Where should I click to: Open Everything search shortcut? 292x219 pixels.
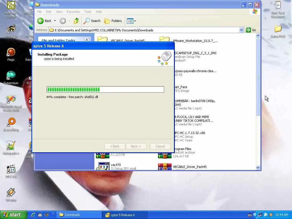(x=11, y=125)
